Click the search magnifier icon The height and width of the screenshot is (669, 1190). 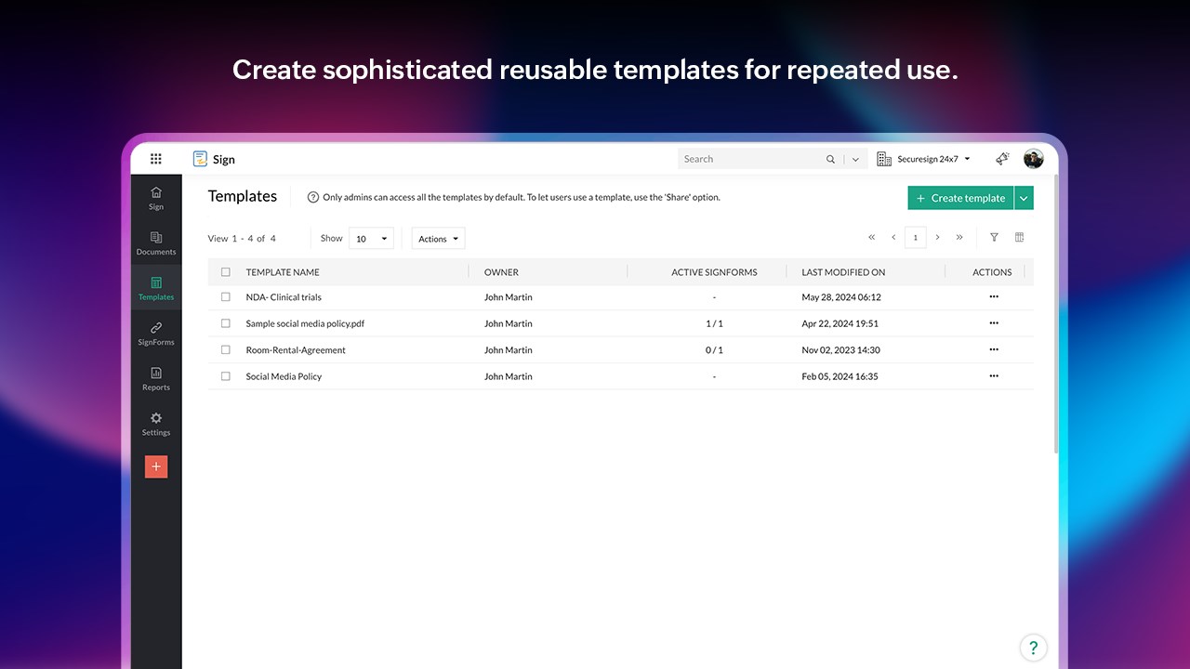tap(830, 159)
